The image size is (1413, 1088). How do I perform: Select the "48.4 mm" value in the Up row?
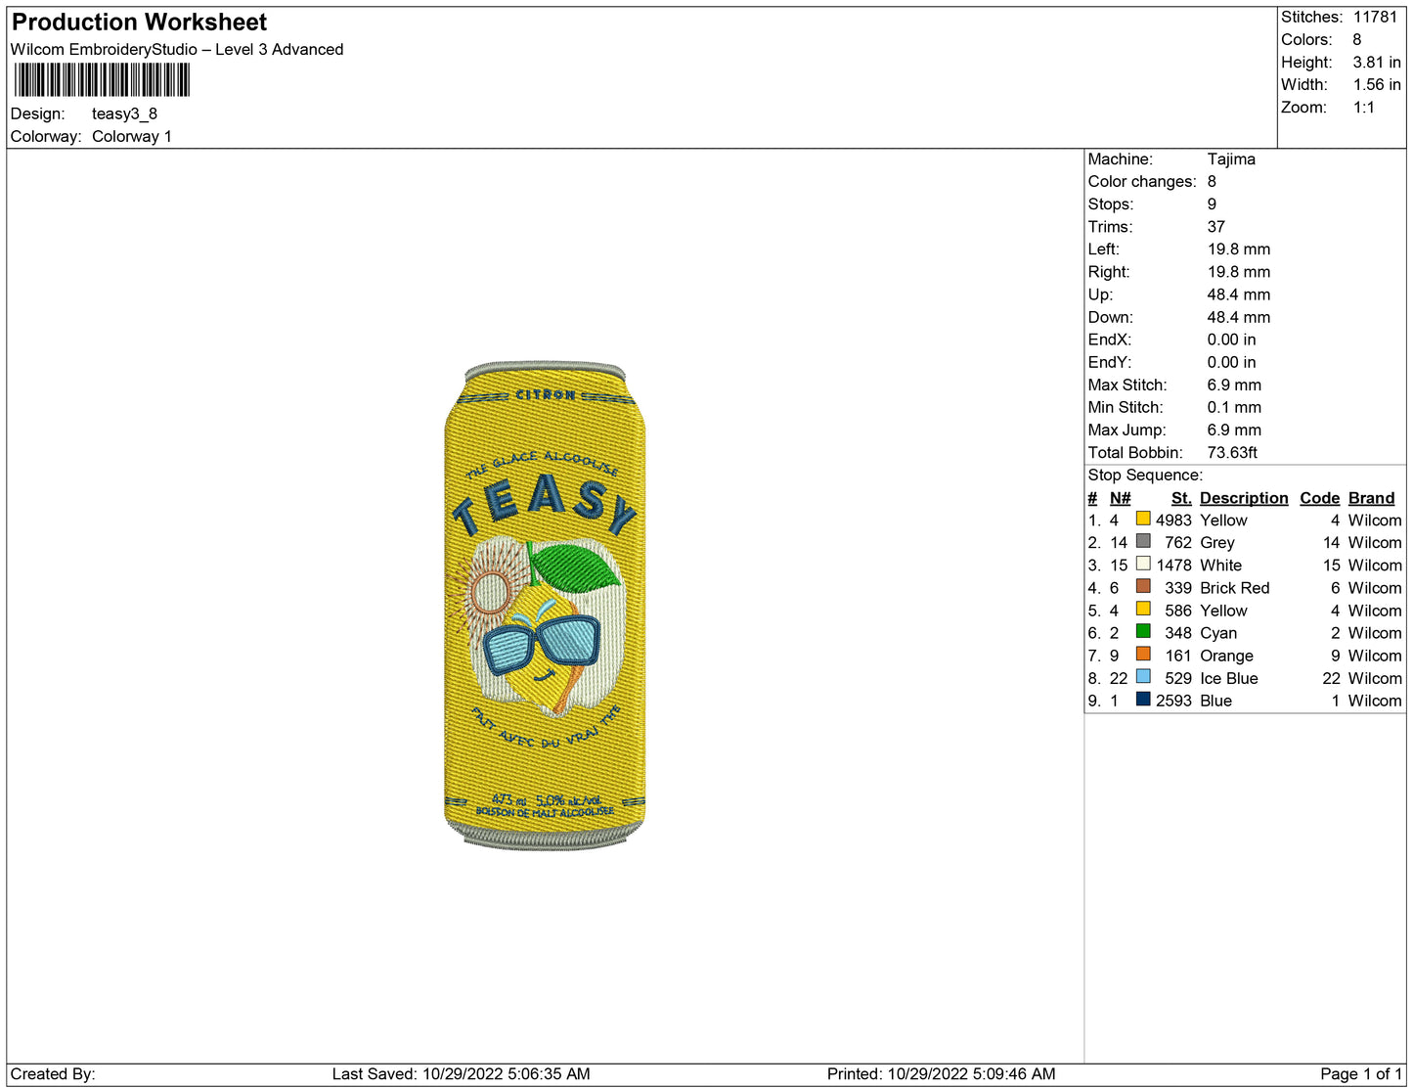1239,294
